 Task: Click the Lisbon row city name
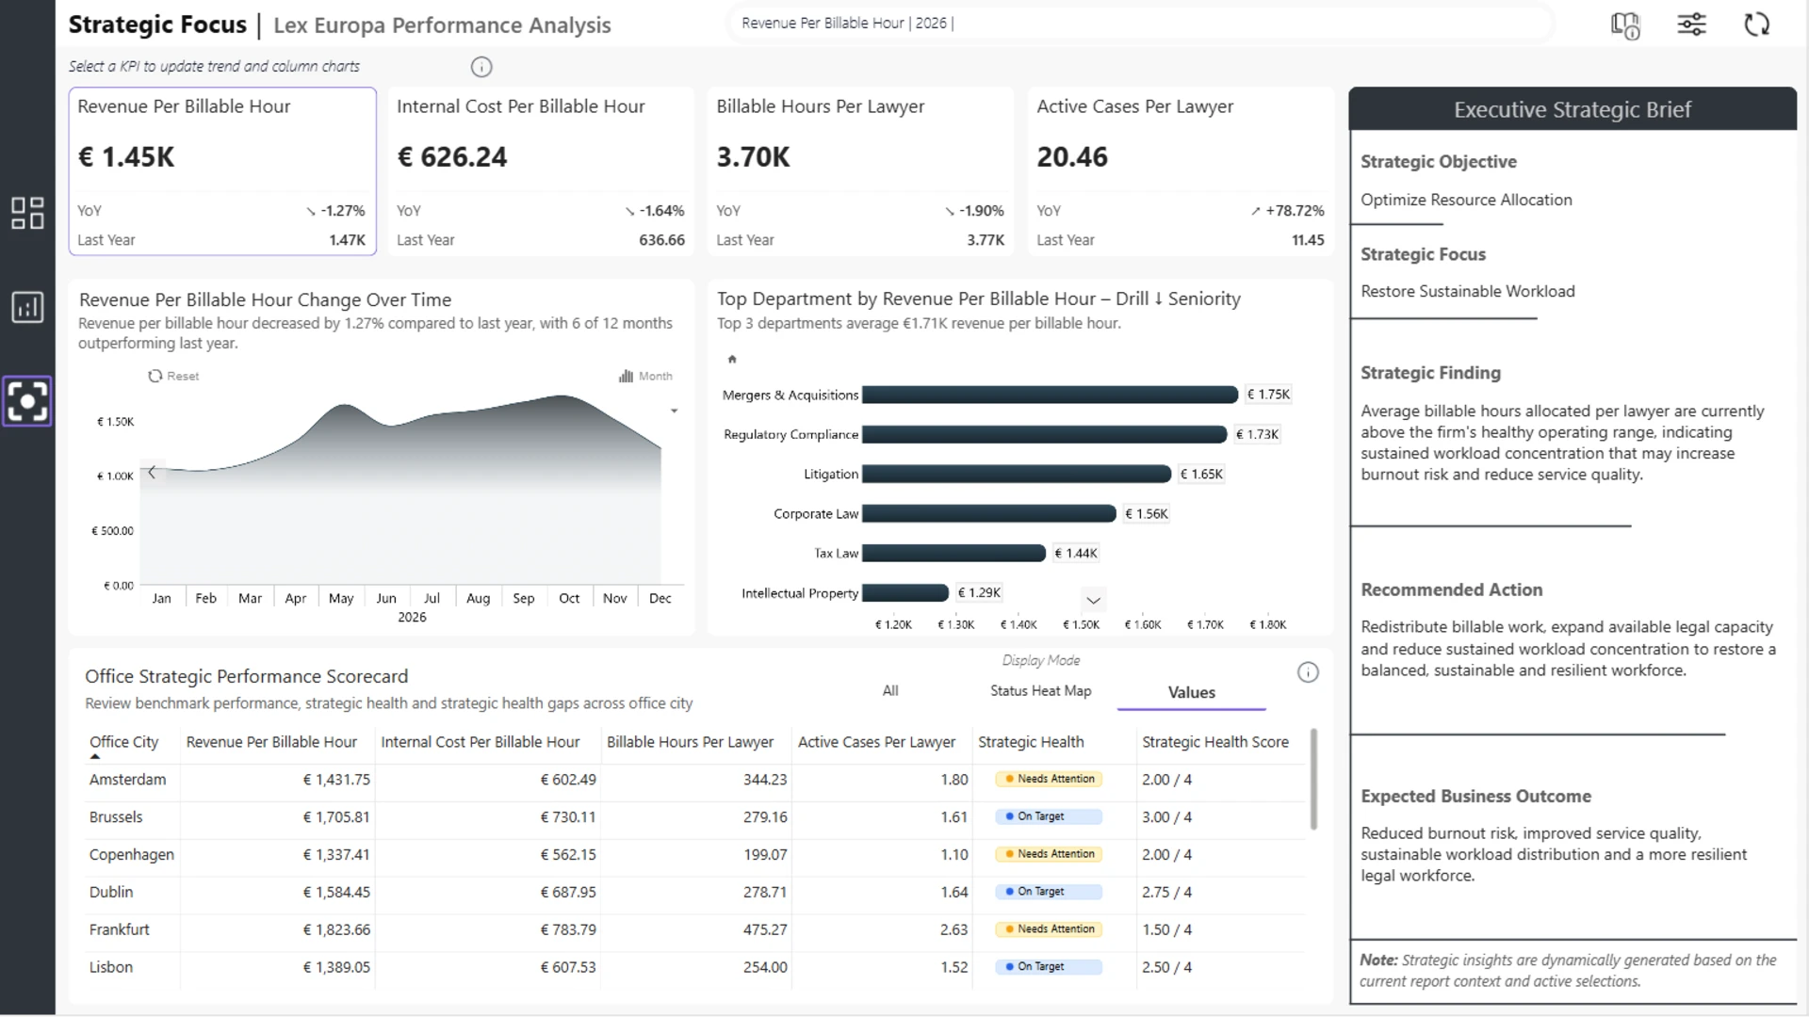pos(111,967)
